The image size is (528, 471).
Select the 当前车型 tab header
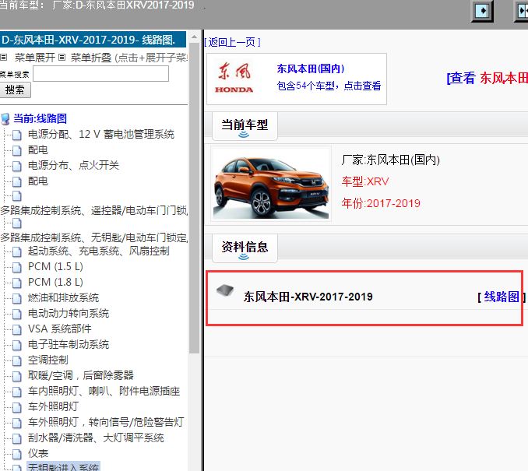coord(245,126)
